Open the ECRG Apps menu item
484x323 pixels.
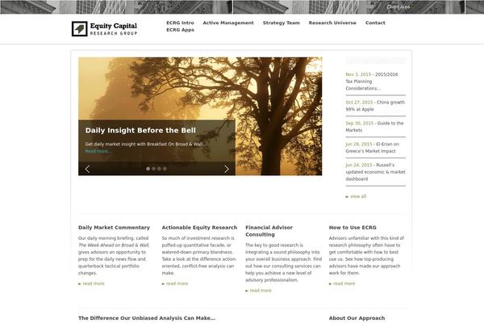[x=180, y=30]
